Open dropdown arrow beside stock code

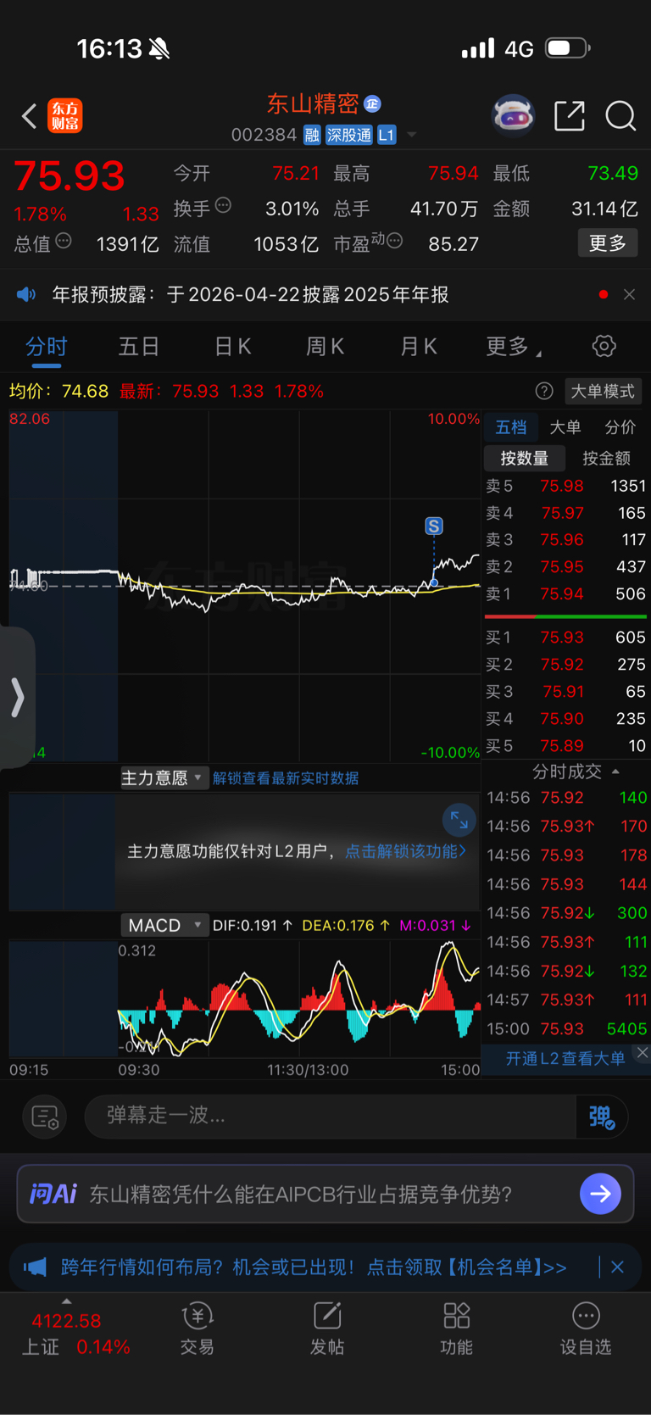[412, 135]
